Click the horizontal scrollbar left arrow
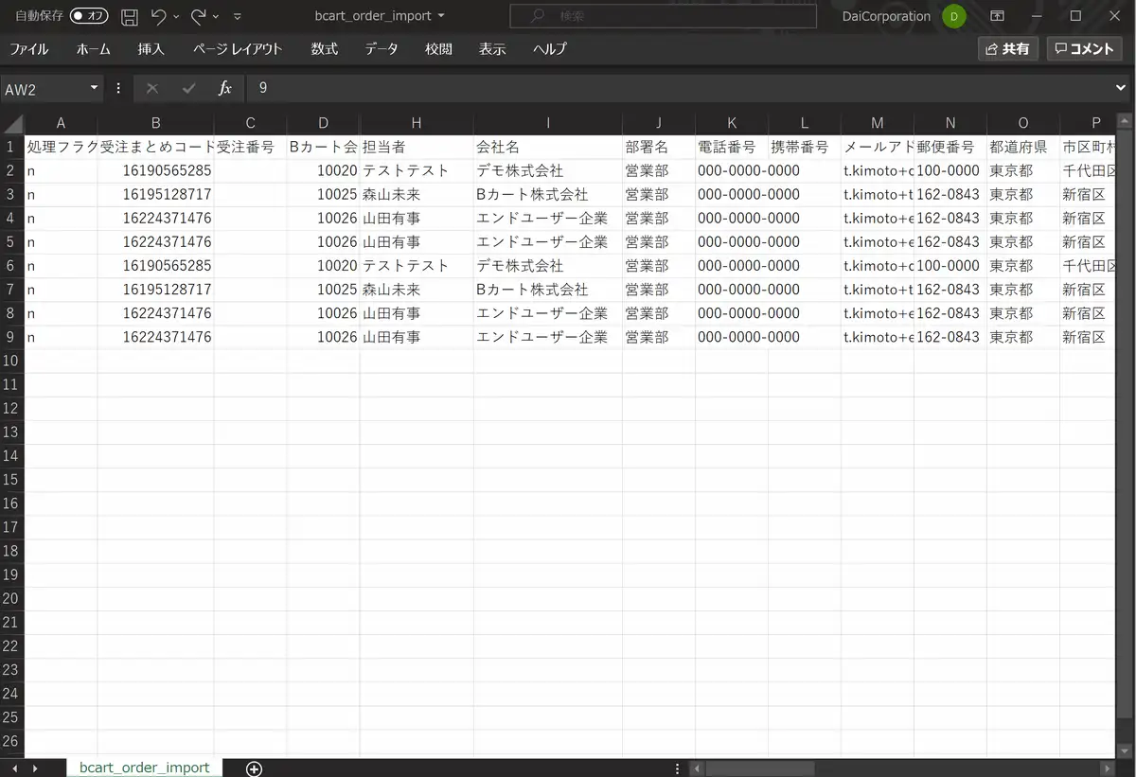 coord(696,768)
